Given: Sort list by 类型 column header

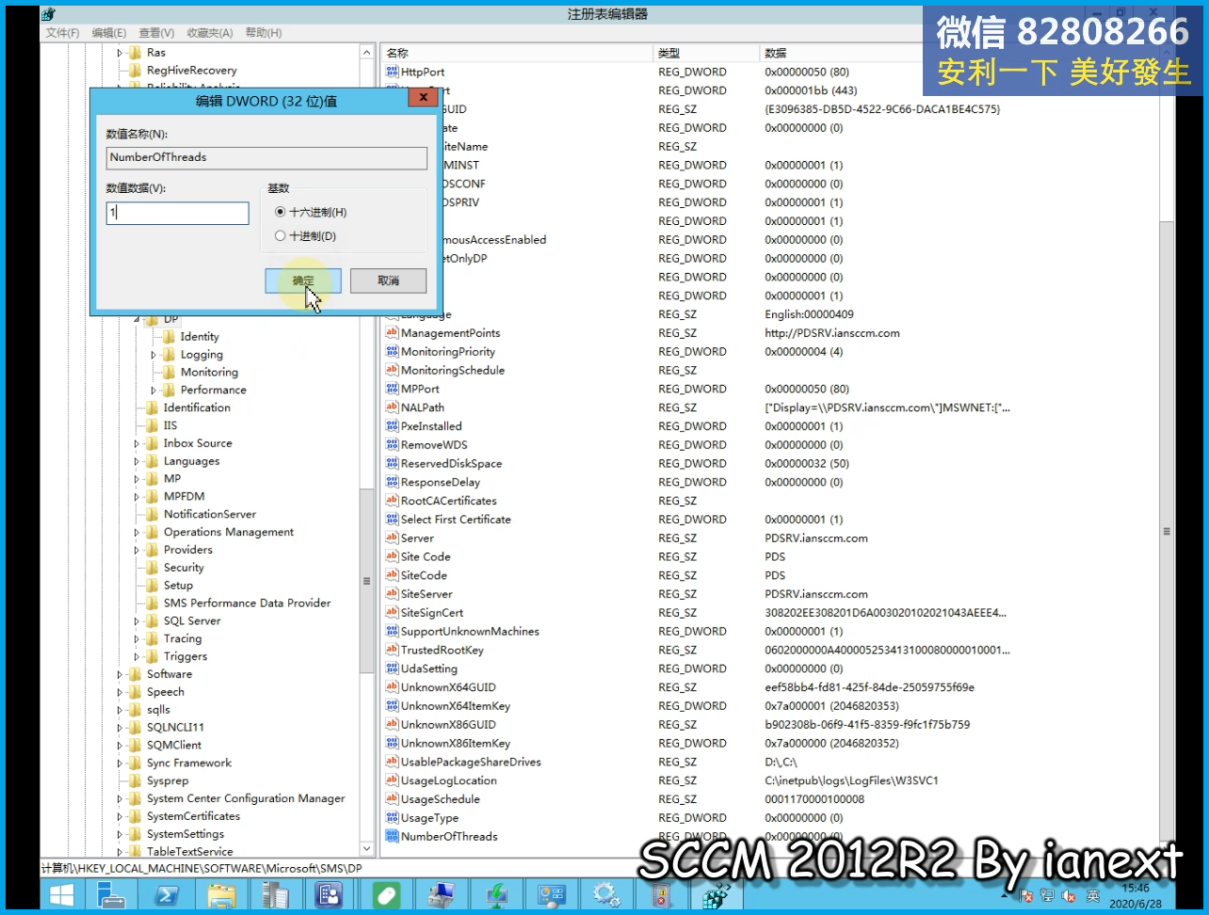Looking at the screenshot, I should (x=706, y=53).
